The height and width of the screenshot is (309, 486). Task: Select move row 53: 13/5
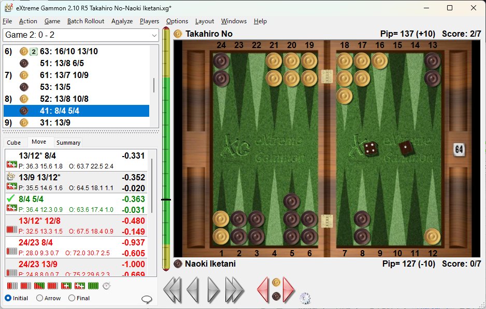[x=76, y=87]
